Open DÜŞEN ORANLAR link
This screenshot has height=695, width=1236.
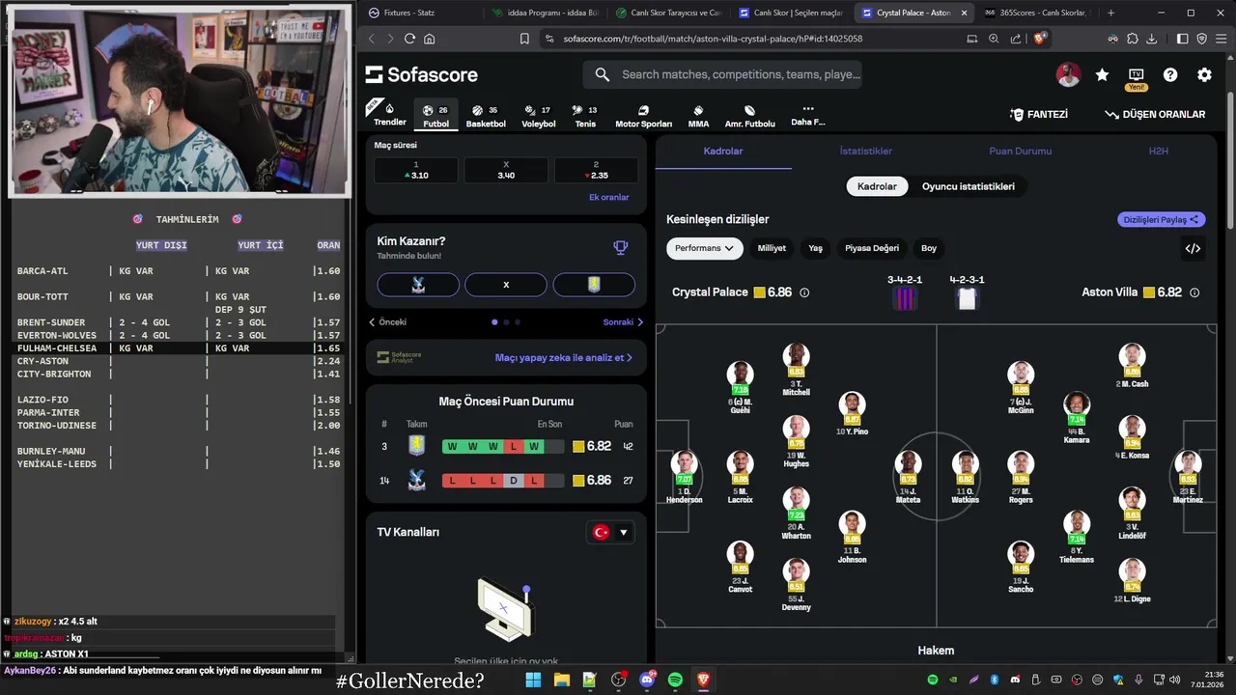(x=1155, y=114)
